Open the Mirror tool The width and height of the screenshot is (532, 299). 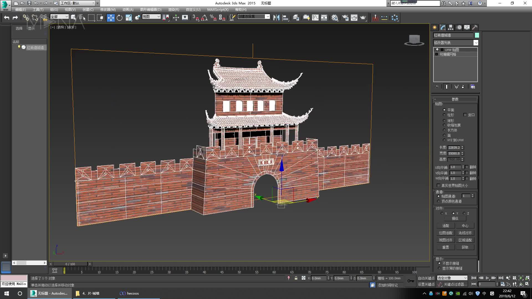[276, 18]
